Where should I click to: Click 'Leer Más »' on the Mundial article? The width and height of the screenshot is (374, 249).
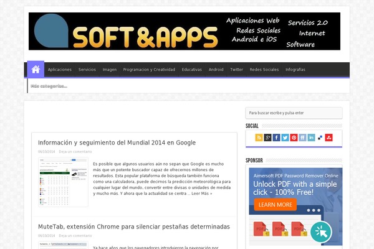pyautogui.click(x=201, y=194)
